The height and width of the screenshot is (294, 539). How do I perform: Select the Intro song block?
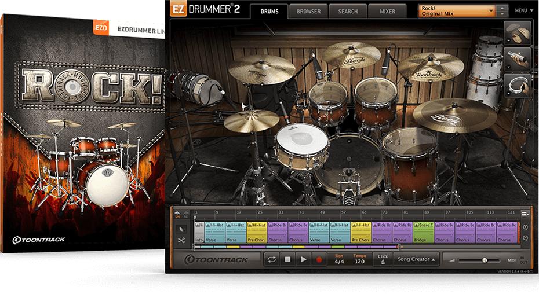click(199, 233)
